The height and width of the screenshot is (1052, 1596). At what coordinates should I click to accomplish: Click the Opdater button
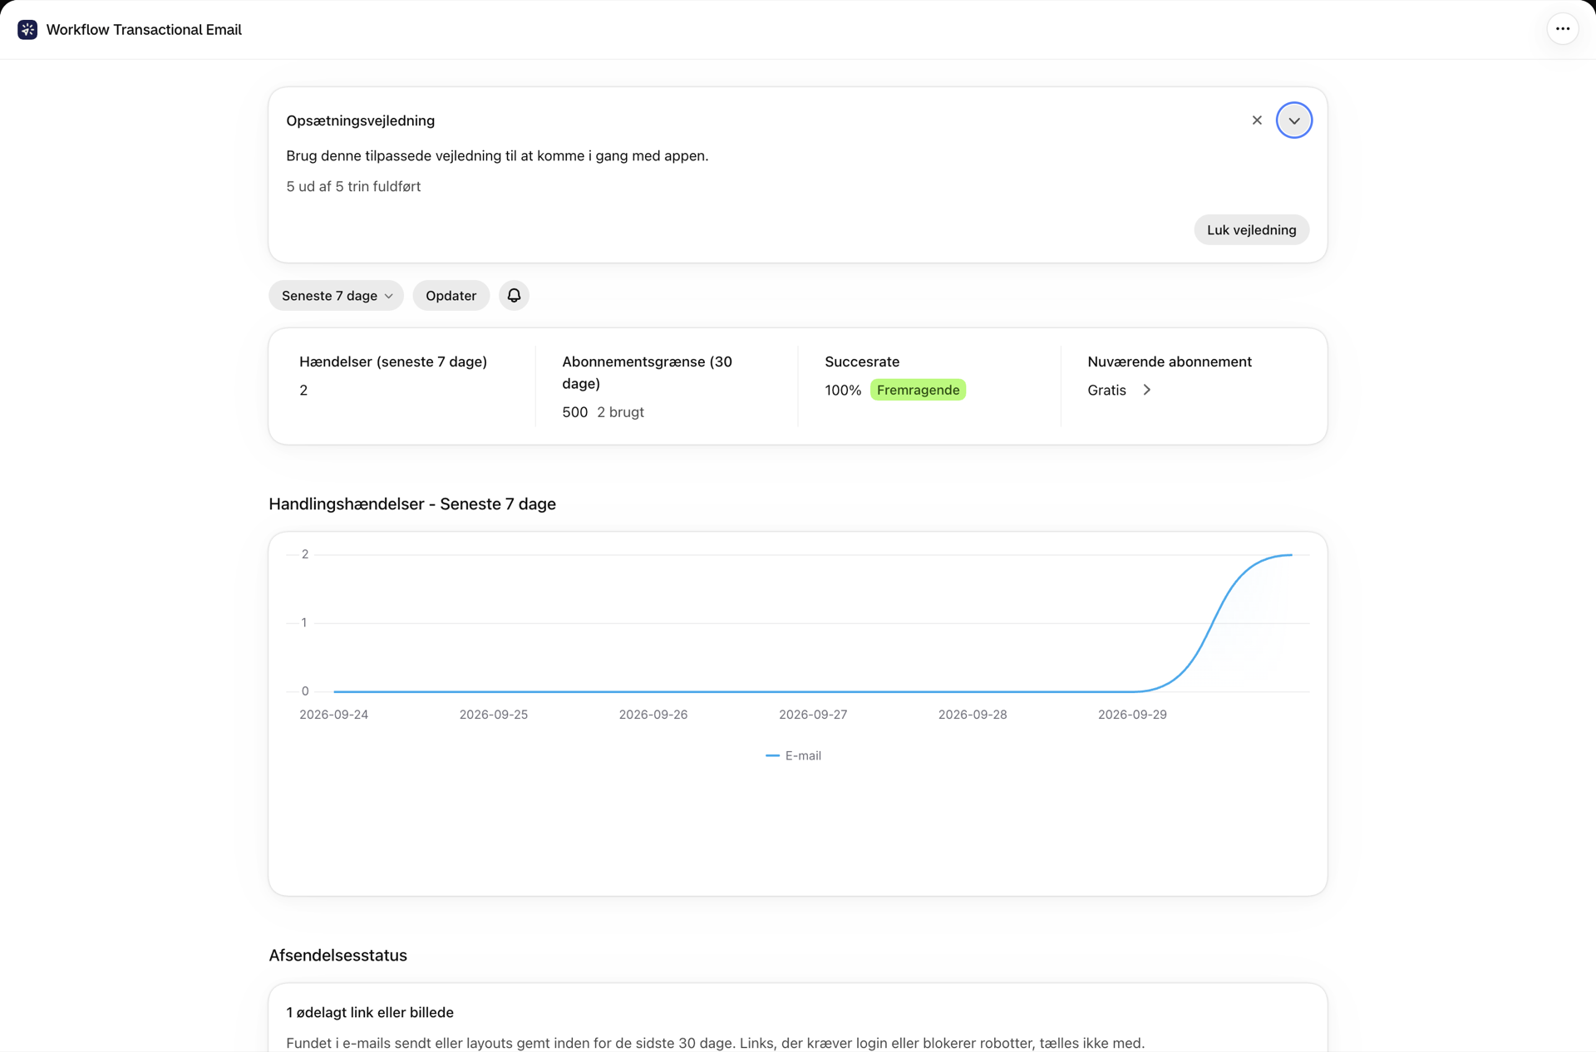(451, 296)
